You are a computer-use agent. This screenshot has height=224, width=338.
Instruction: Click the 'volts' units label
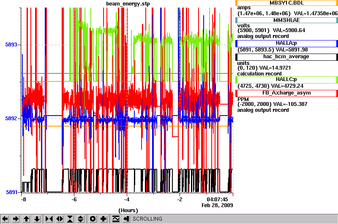244,26
